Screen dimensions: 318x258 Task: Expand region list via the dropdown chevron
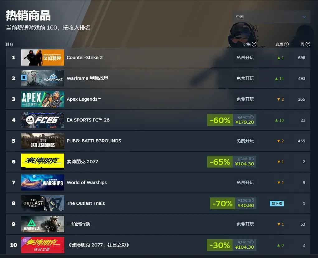pos(304,17)
